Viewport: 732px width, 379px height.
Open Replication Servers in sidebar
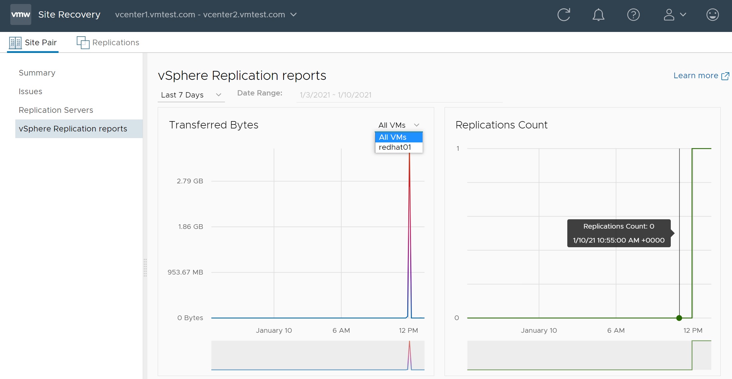[x=56, y=110]
